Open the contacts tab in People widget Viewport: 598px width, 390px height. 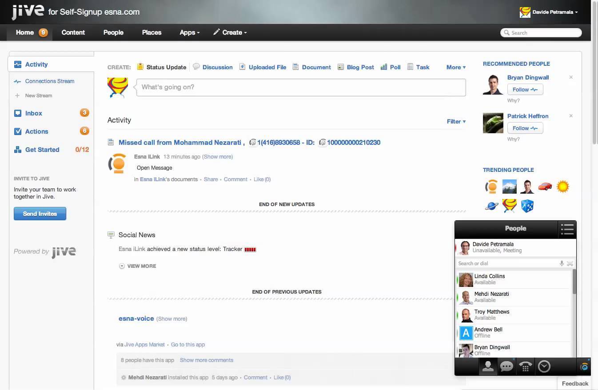[488, 366]
